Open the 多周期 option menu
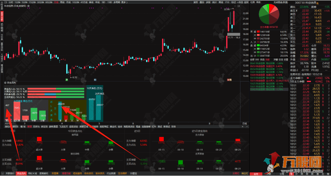Screen dimensions: 331x176 [116, 2]
